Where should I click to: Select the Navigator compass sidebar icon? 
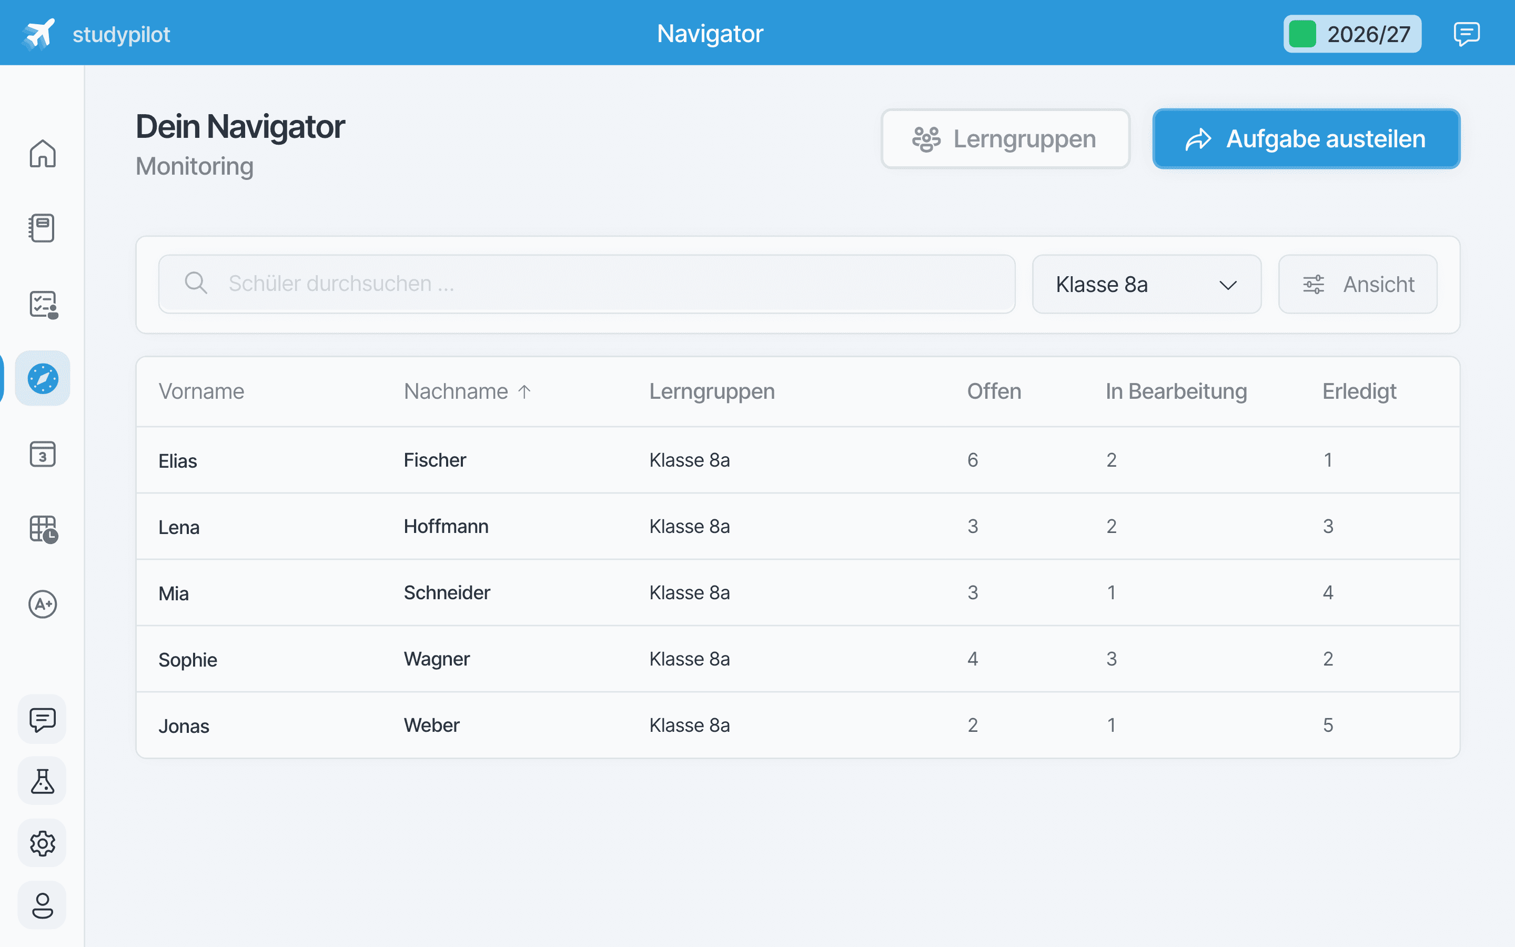(43, 378)
